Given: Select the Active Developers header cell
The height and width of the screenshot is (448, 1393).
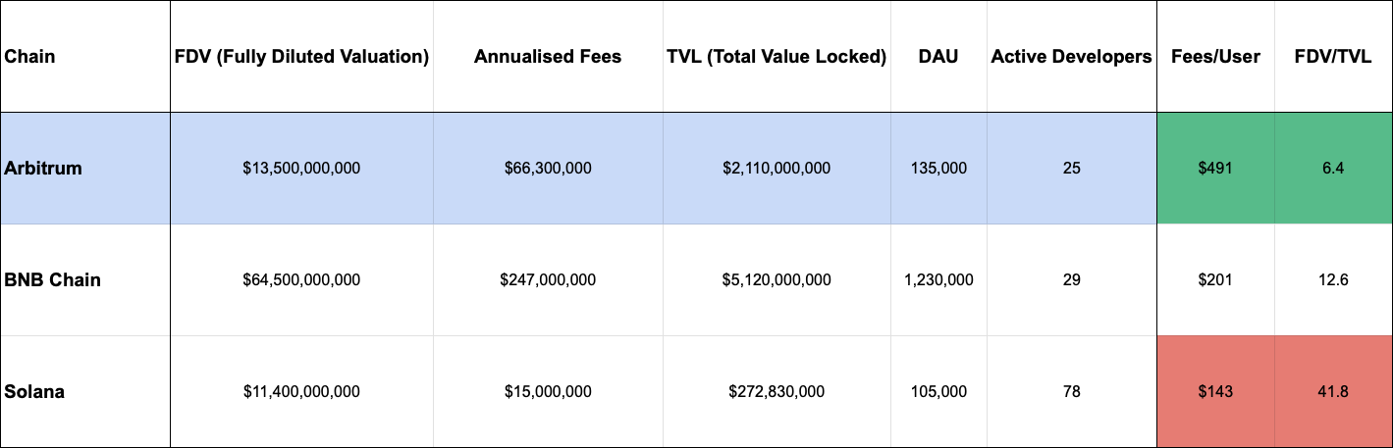Looking at the screenshot, I should (1071, 56).
